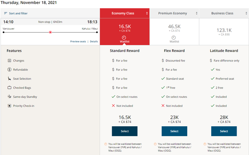249x155 pixels.
Task: Select the Standard Reward 16.5K option
Action: [125, 131]
